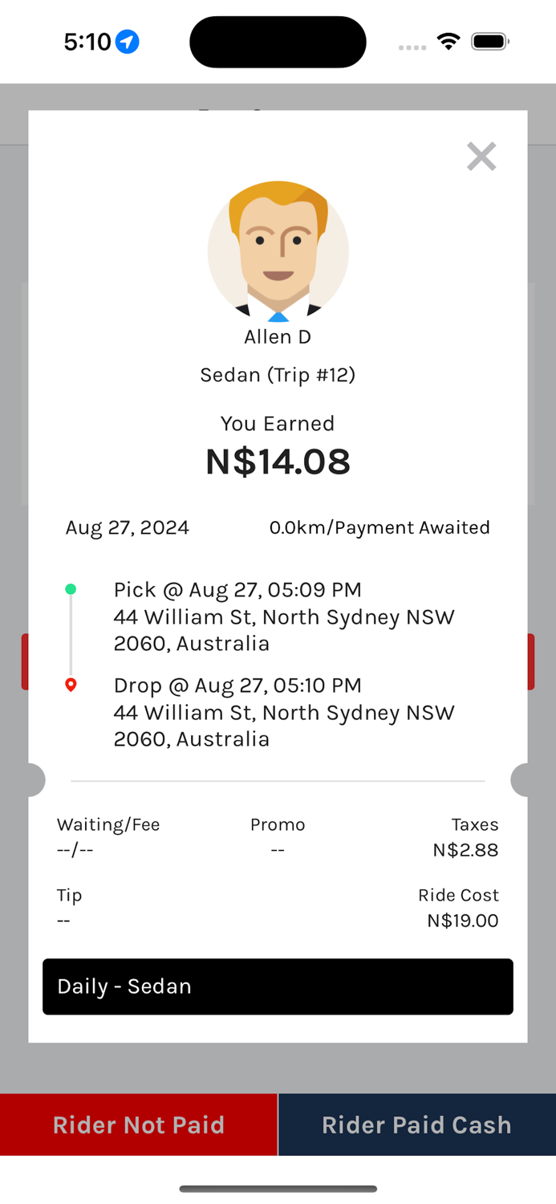Screen dimensions: 556x1204
Task: Click the red drop-off location pin
Action: tap(71, 685)
